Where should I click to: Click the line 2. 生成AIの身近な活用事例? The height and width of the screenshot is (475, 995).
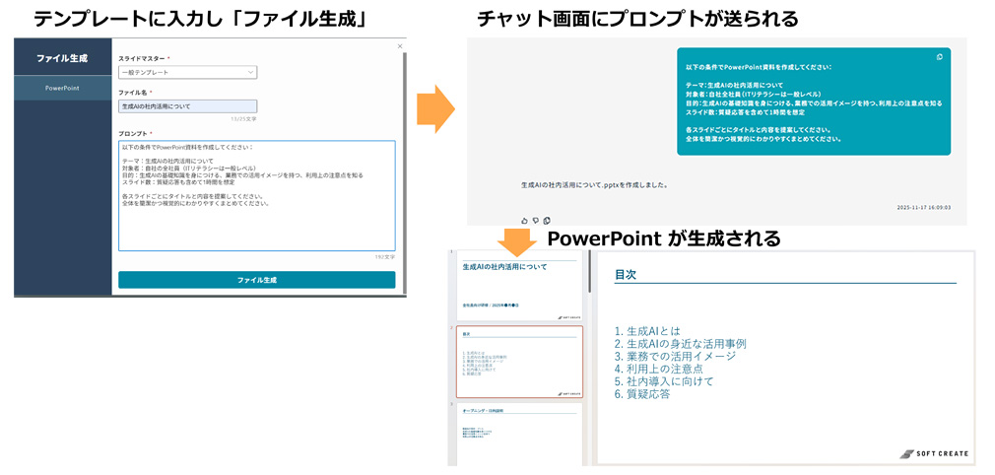click(x=681, y=344)
